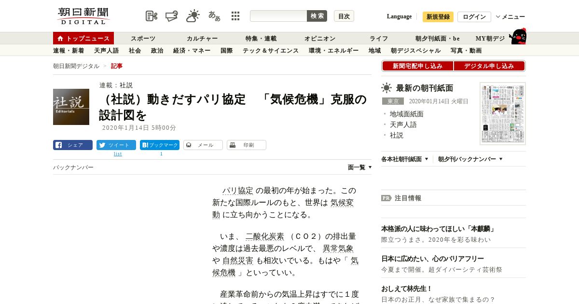The height and width of the screenshot is (304, 579).
Task: Click the Language link
Action: pos(399,16)
